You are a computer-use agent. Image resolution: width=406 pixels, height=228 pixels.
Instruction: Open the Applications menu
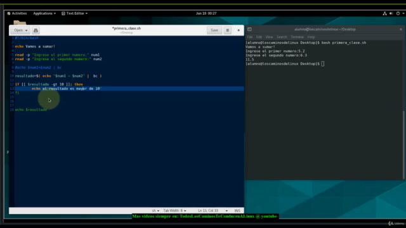[44, 13]
